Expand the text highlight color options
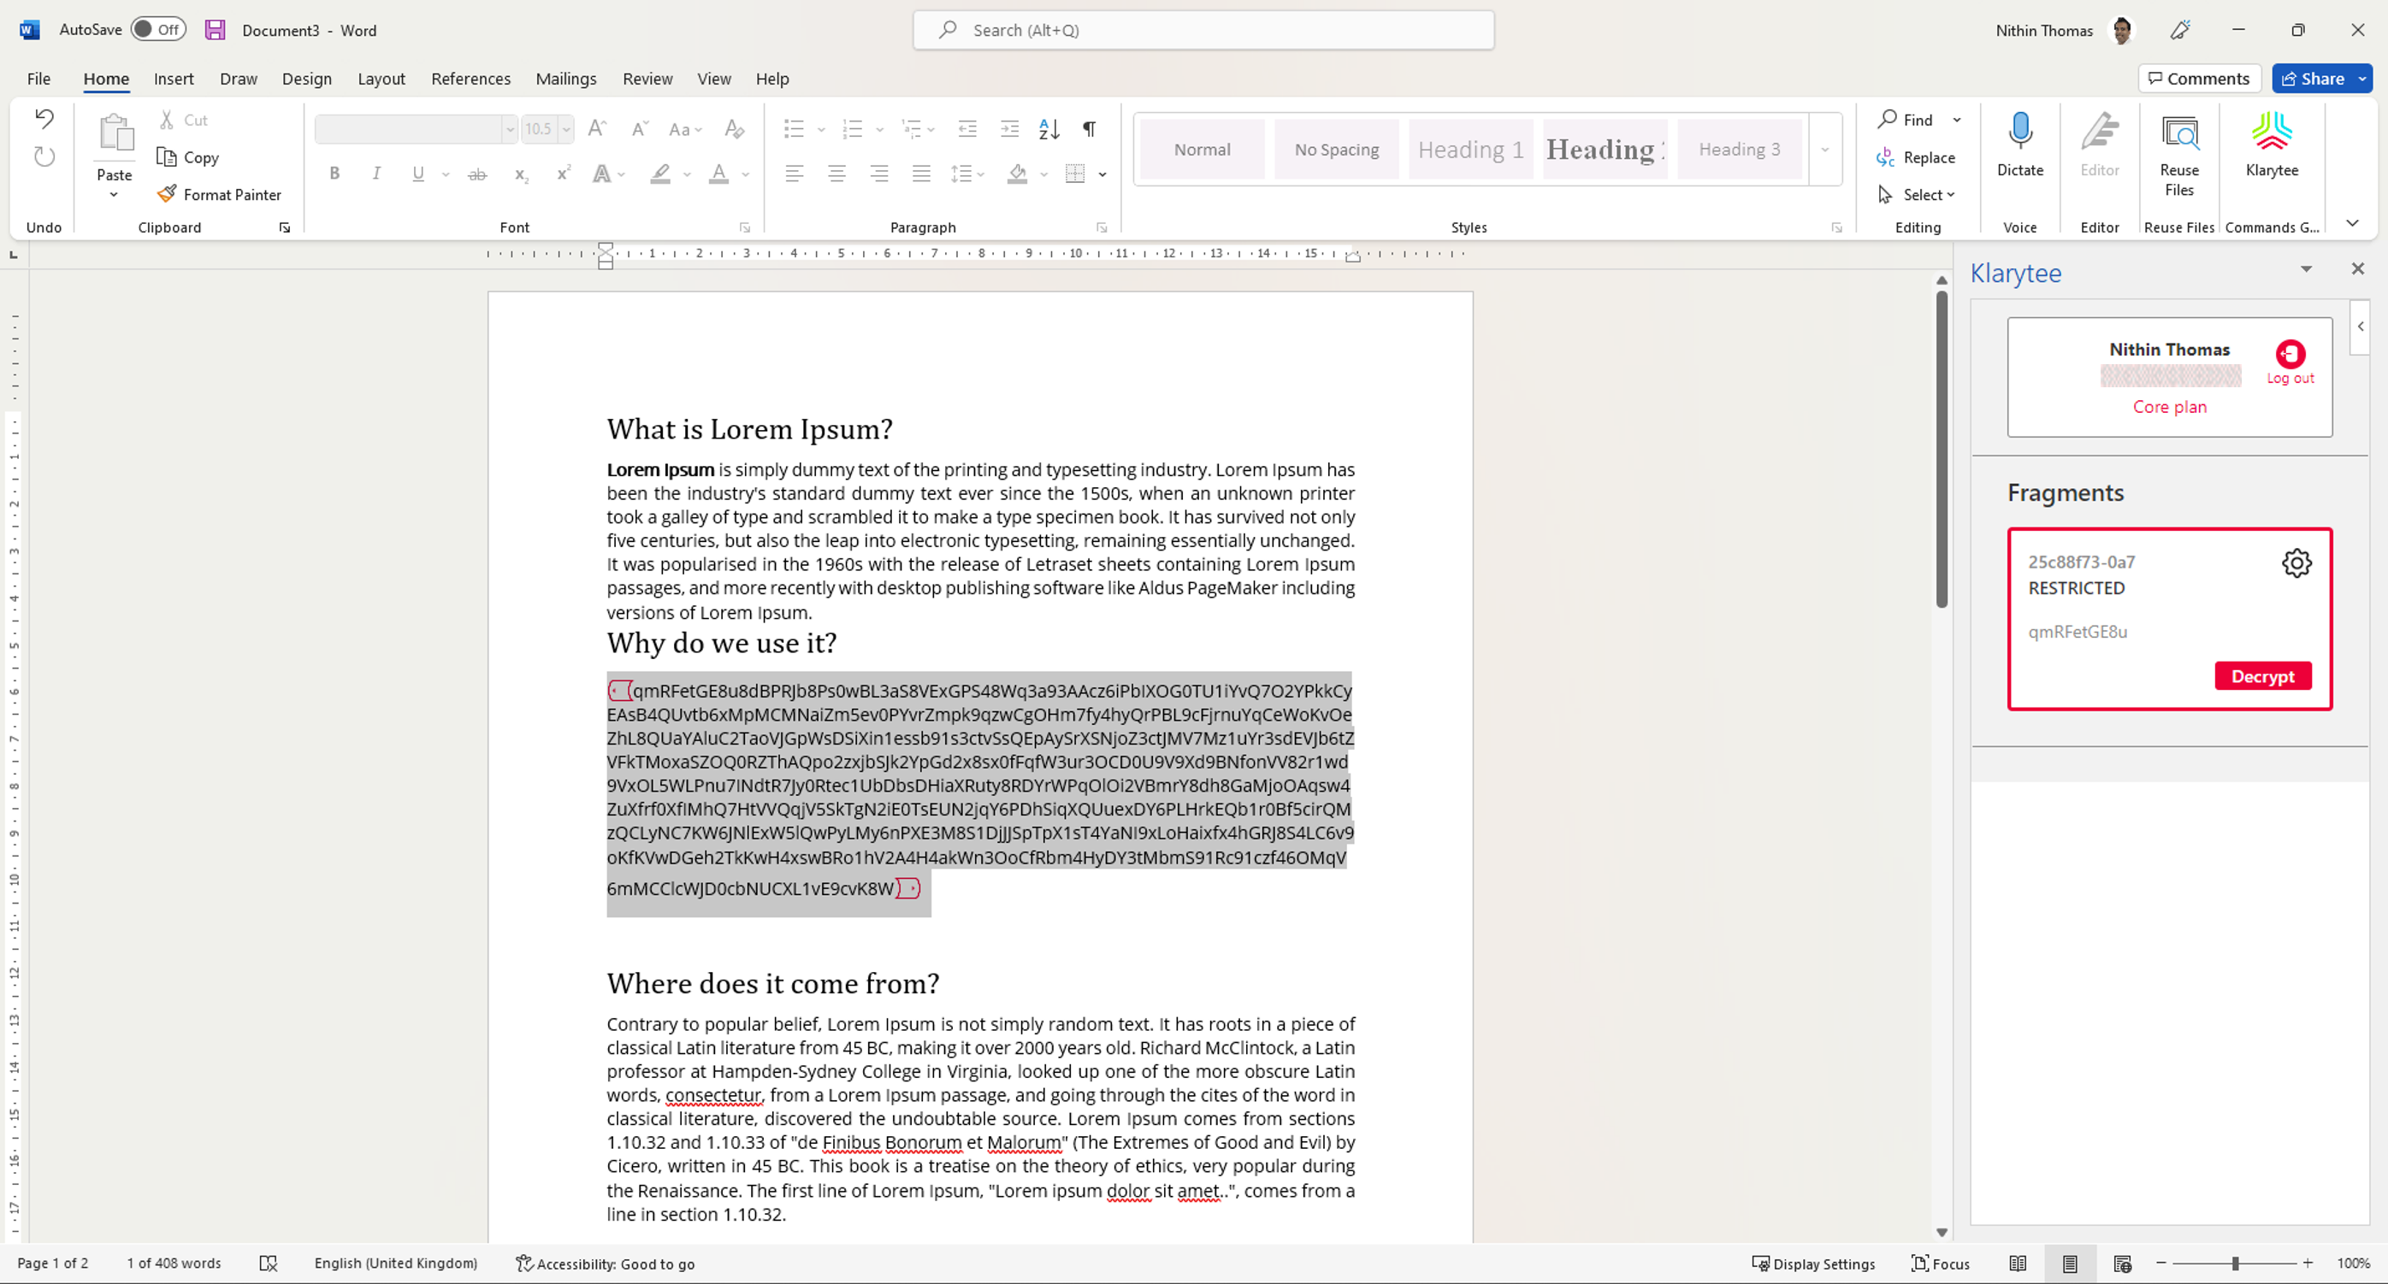Image resolution: width=2388 pixels, height=1284 pixels. pyautogui.click(x=687, y=174)
